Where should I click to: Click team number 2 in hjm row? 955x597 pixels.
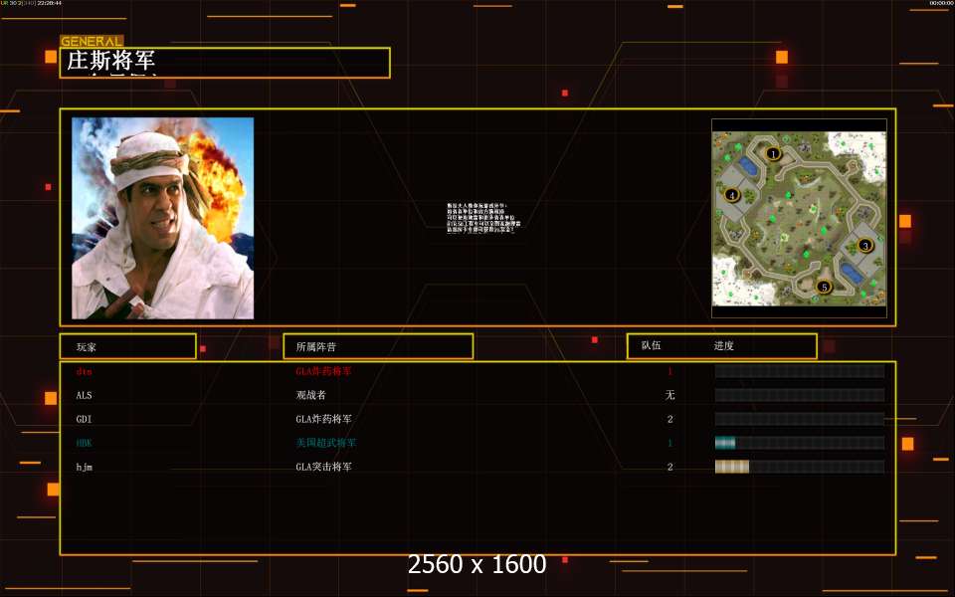[669, 468]
